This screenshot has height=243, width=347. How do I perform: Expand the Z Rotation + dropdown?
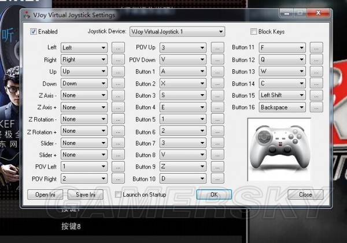(84, 131)
